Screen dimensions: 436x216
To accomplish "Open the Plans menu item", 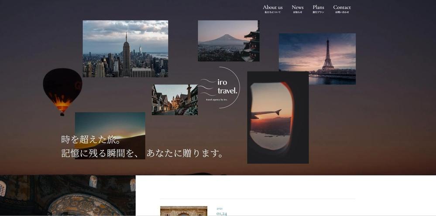I will [318, 9].
